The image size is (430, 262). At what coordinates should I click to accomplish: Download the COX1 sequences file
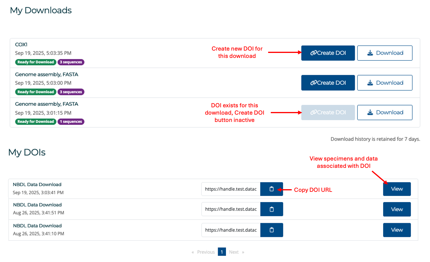pos(385,53)
